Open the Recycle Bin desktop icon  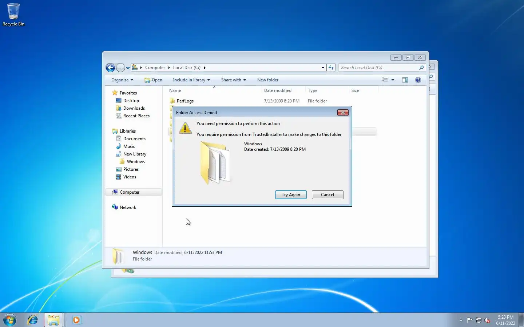coord(13,15)
